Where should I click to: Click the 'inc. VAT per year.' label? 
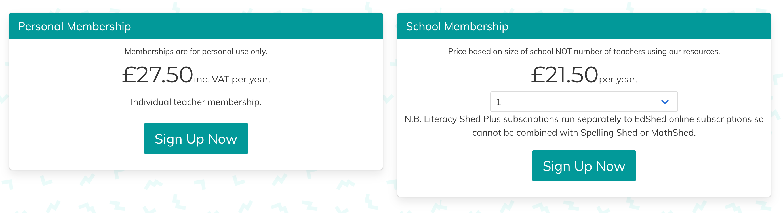click(x=232, y=80)
